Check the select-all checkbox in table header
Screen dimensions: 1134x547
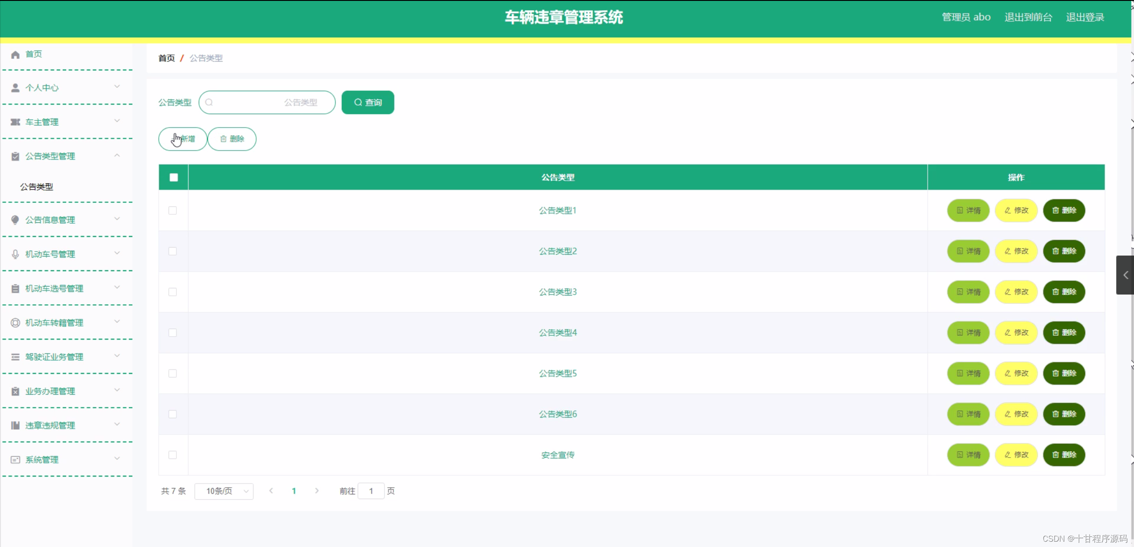[173, 177]
